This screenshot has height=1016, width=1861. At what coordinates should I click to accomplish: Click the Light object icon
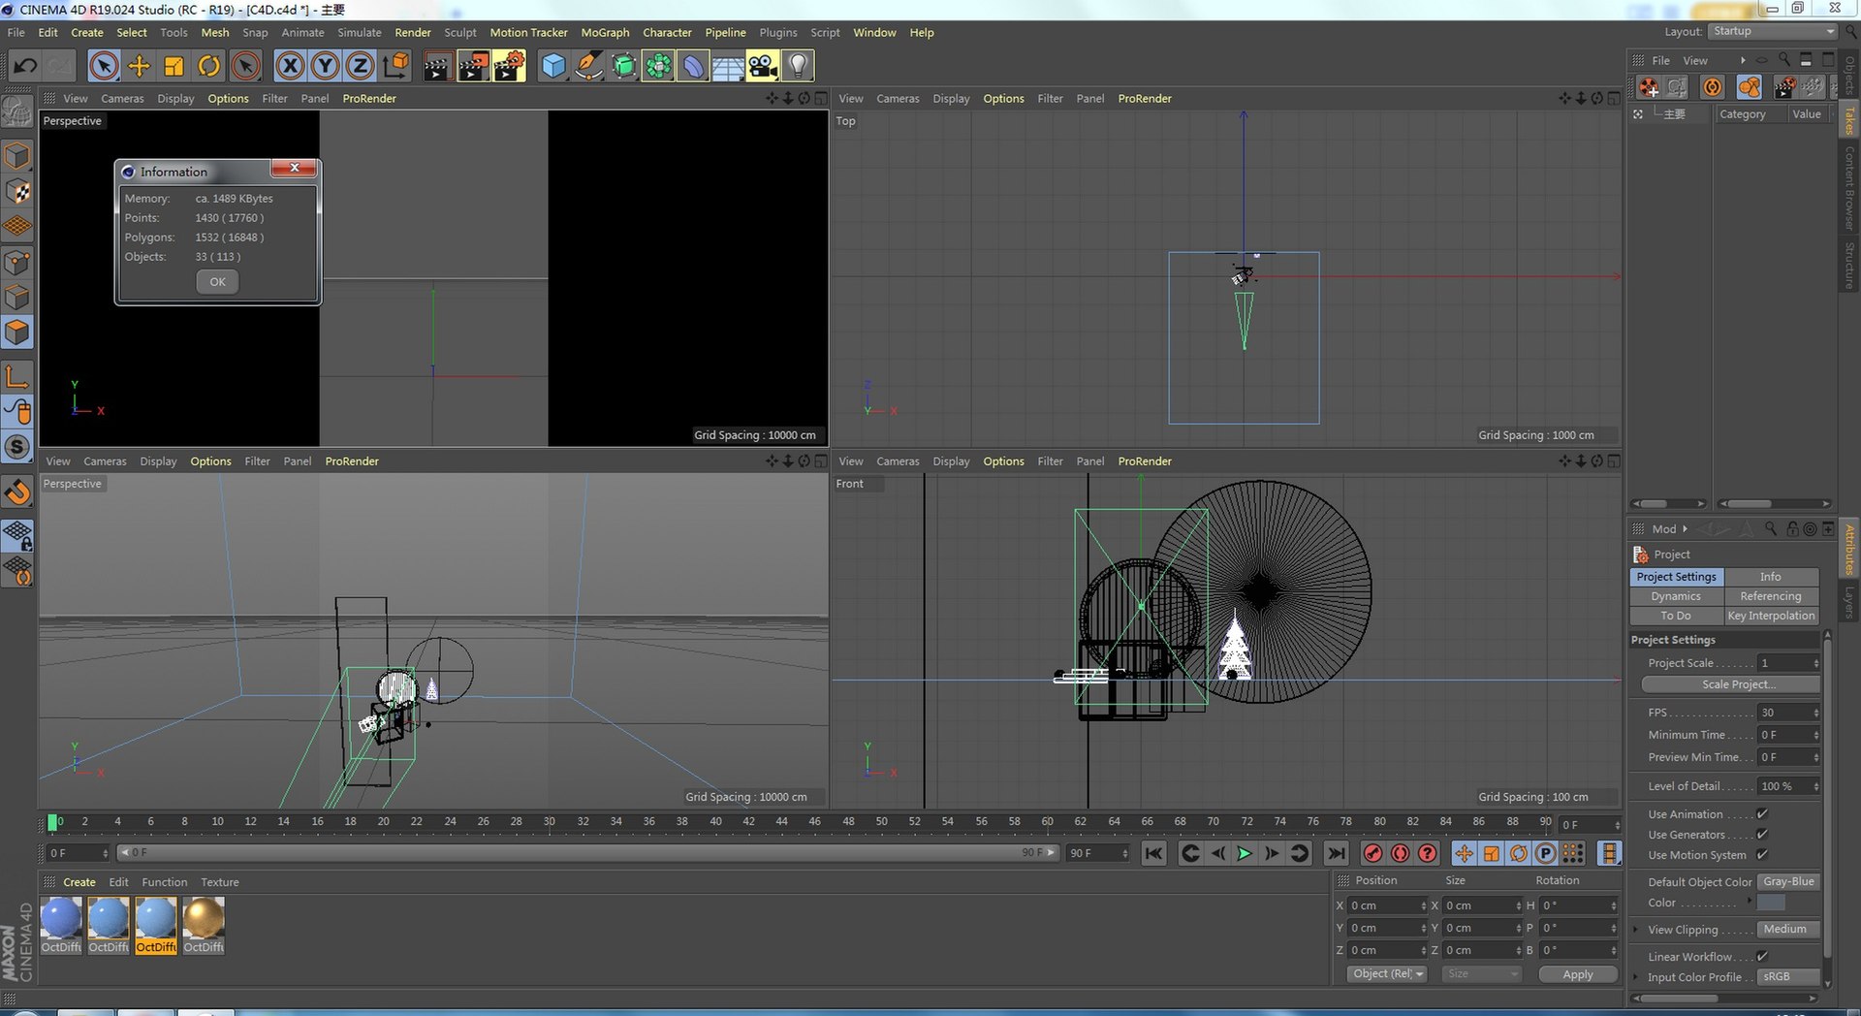pyautogui.click(x=797, y=66)
